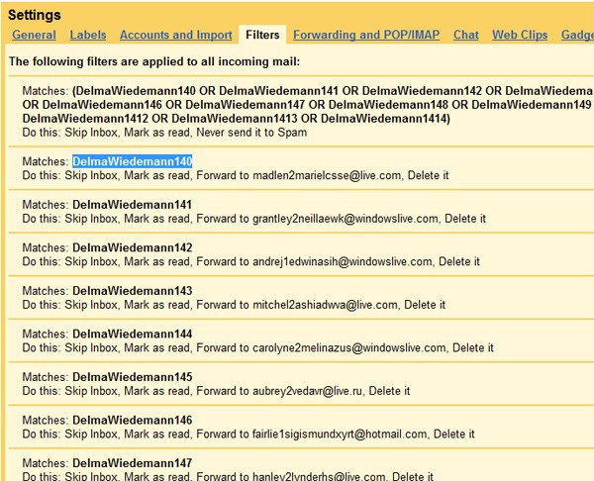
Task: Click the DelmaWiedemann147 filter name
Action: tap(132, 463)
